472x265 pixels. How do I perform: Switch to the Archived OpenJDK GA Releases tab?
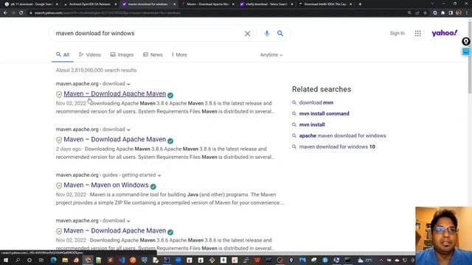pyautogui.click(x=90, y=4)
